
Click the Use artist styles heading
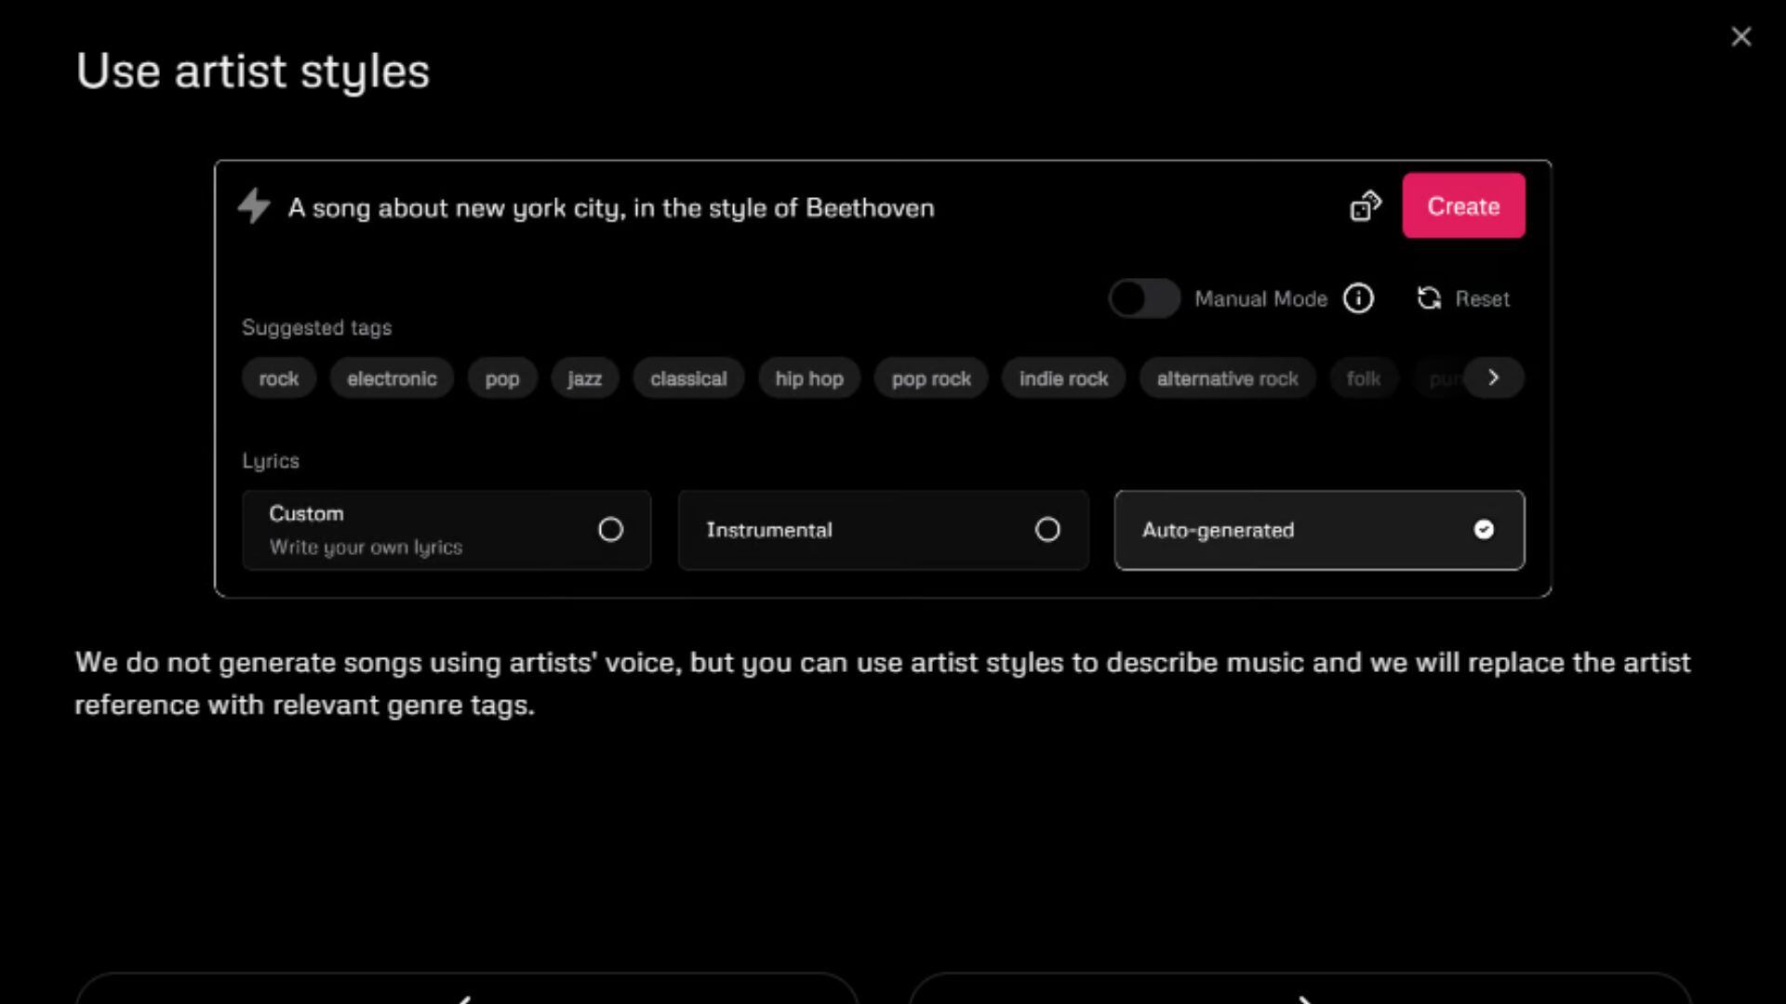pyautogui.click(x=253, y=71)
